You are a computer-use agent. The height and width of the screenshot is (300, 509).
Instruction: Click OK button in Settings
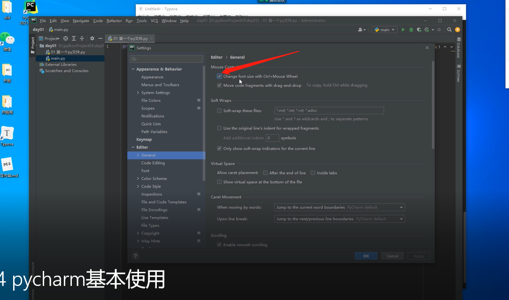tap(366, 256)
